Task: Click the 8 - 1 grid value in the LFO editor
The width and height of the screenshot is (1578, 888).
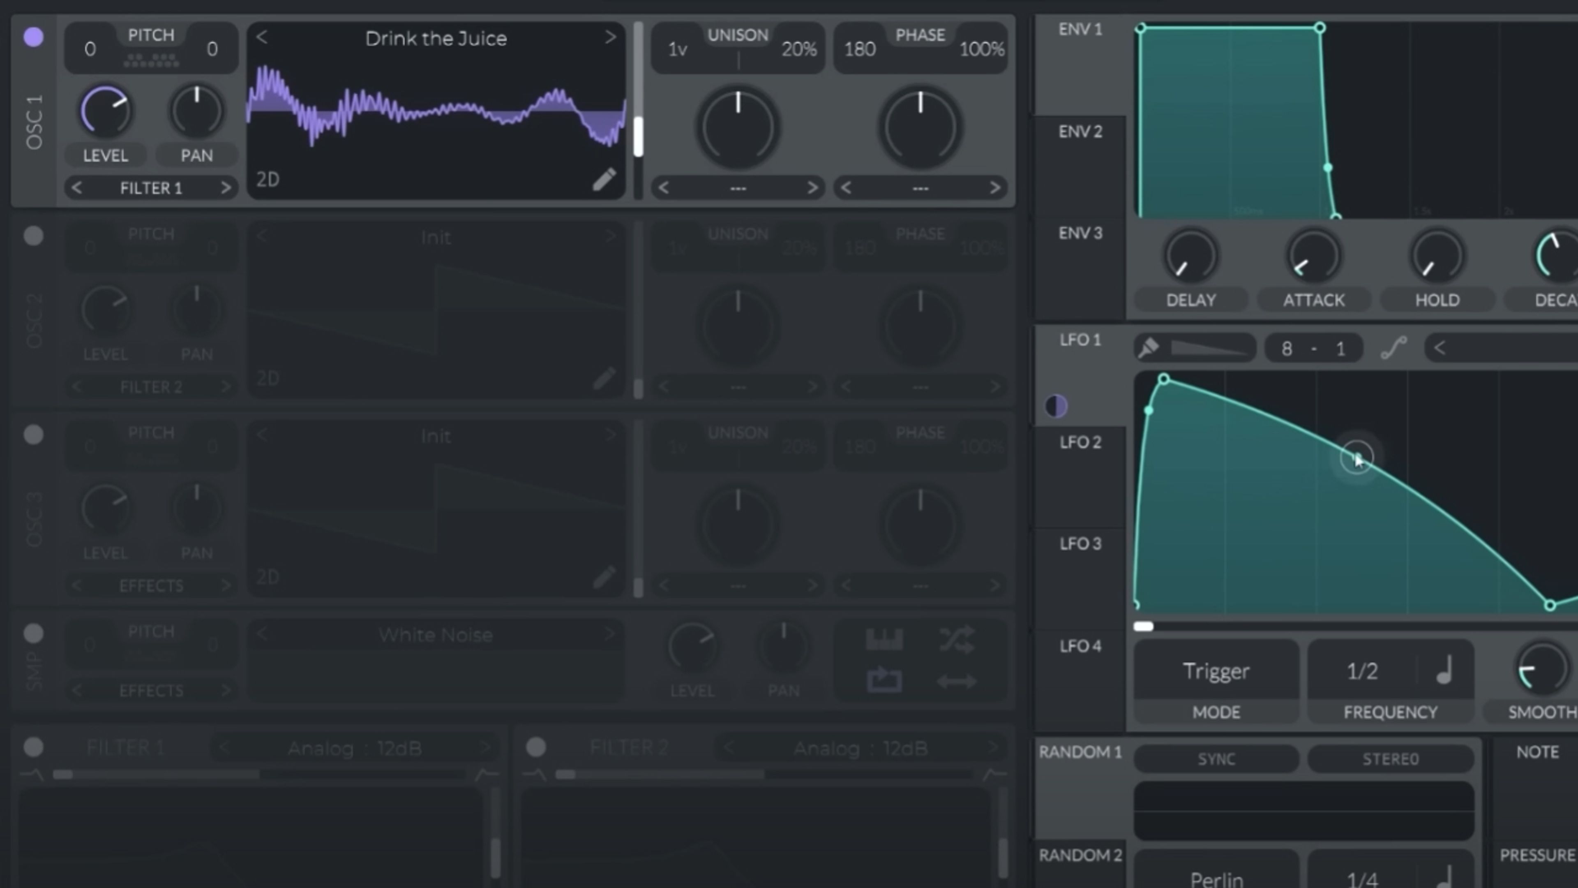Action: pos(1313,347)
